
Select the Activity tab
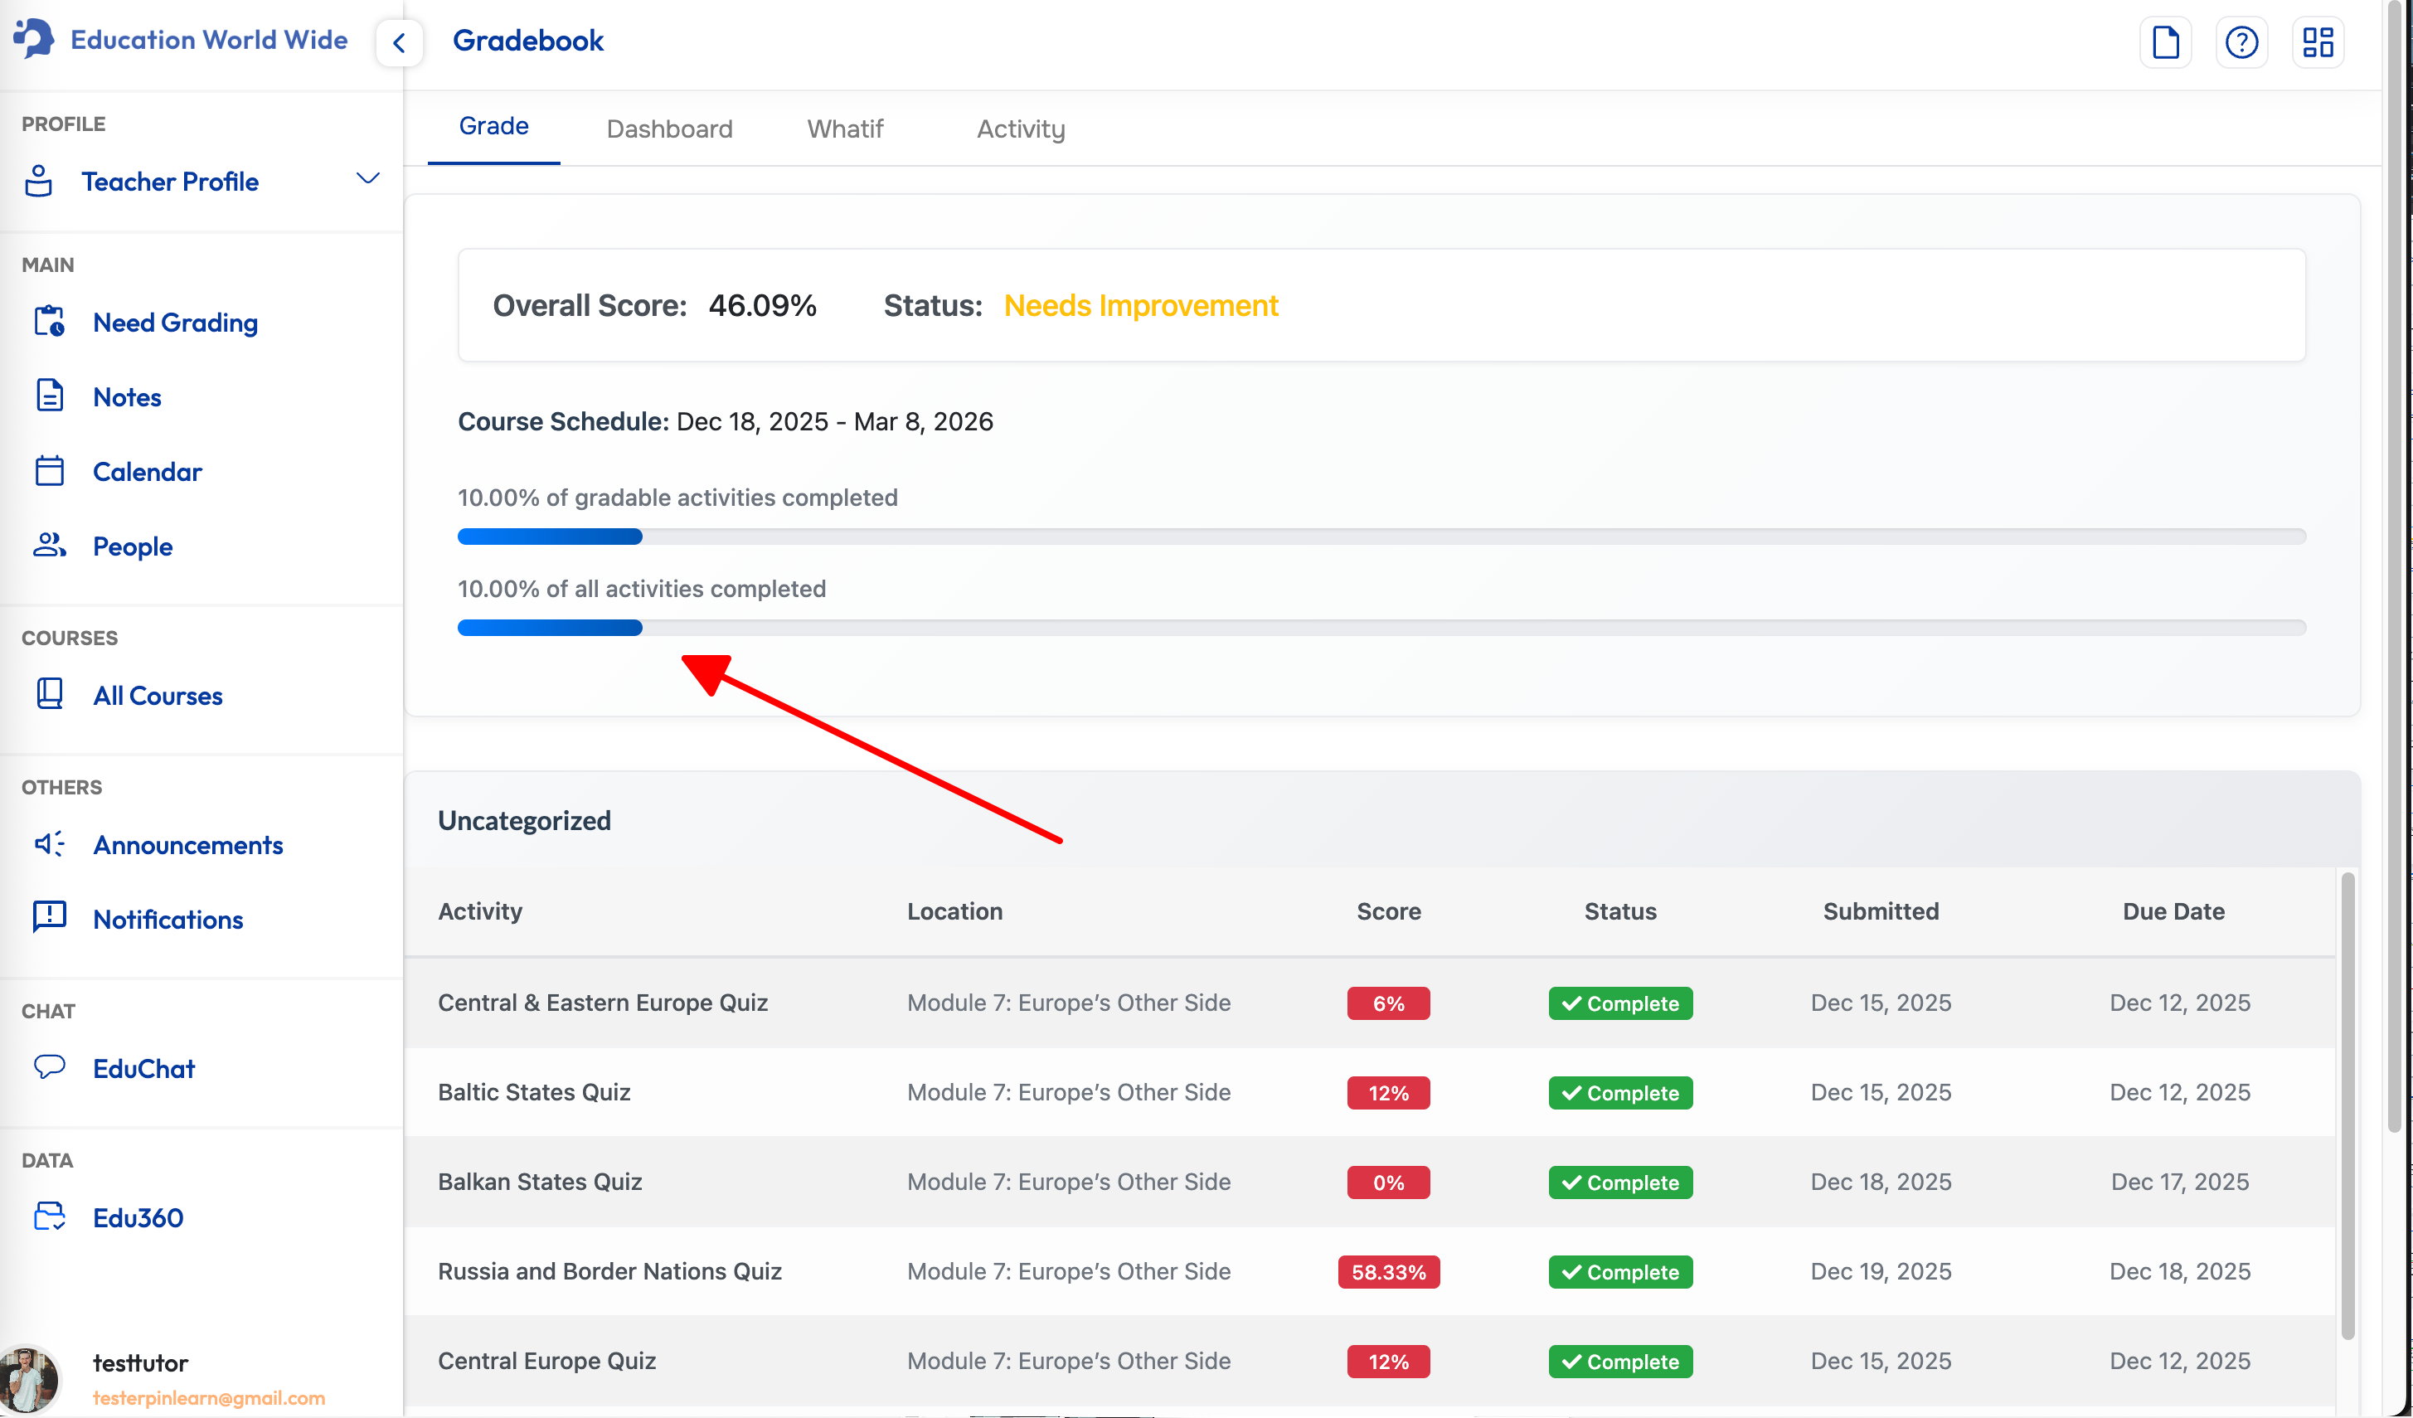[1021, 129]
